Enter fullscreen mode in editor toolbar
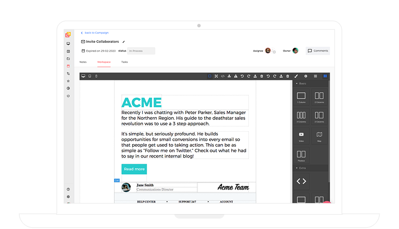This screenshot has width=399, height=229. point(216,76)
